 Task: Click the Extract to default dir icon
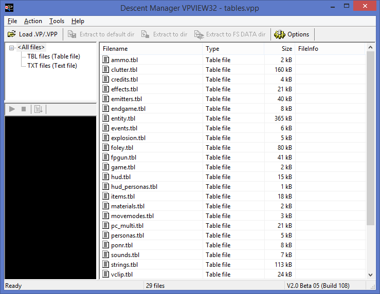(x=72, y=34)
